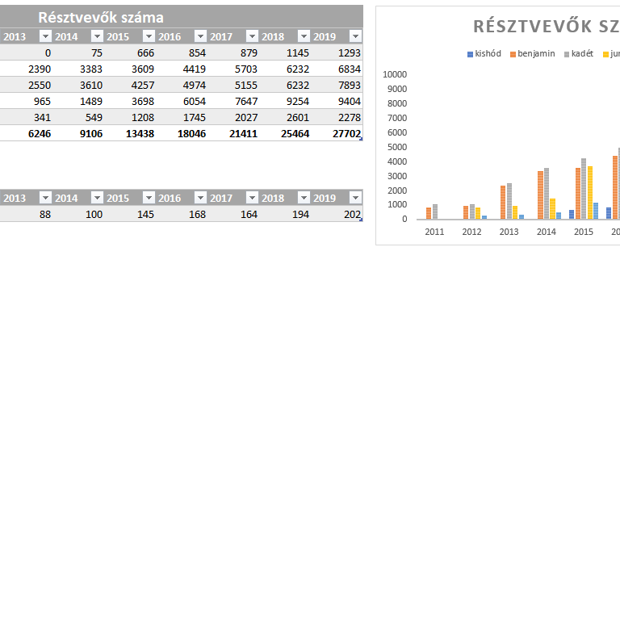
Task: Open the 2018 filter dropdown in lower table
Action: (304, 198)
